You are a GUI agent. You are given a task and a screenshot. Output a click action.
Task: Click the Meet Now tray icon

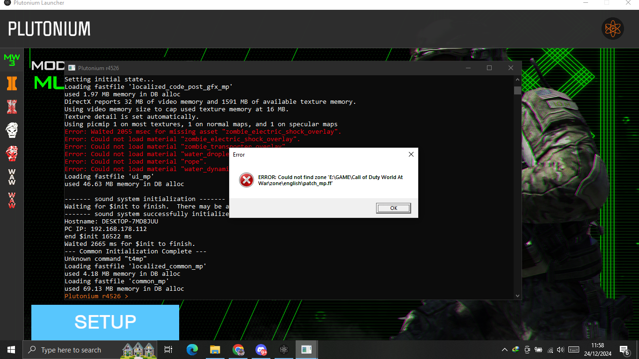527,350
